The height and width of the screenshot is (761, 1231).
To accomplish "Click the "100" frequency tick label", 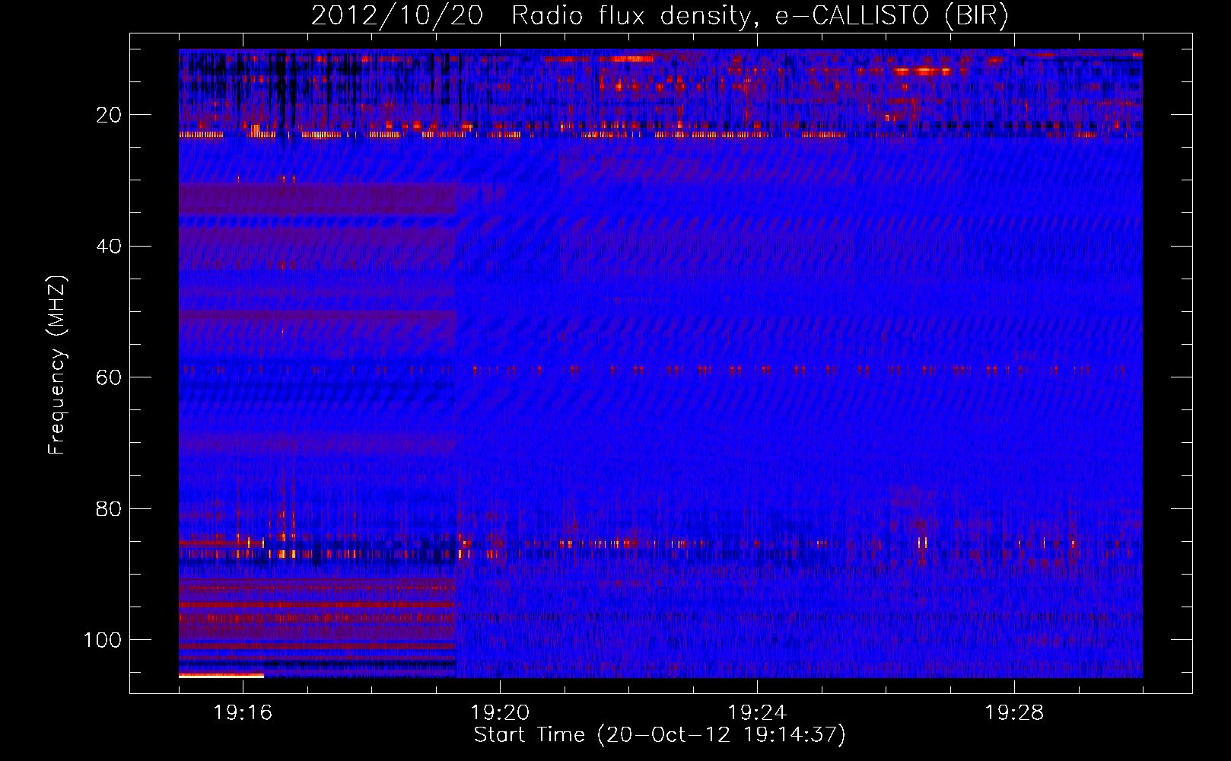I will click(103, 640).
